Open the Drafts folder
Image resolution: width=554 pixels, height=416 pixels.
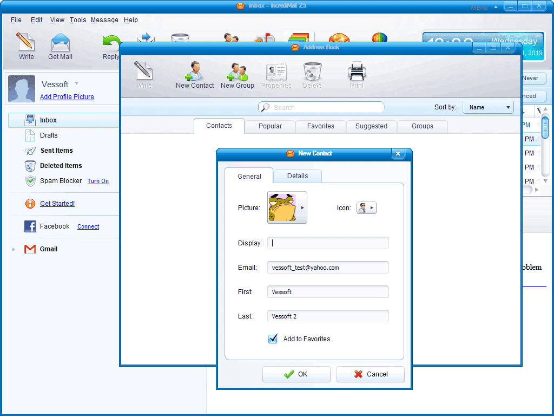[x=49, y=135]
